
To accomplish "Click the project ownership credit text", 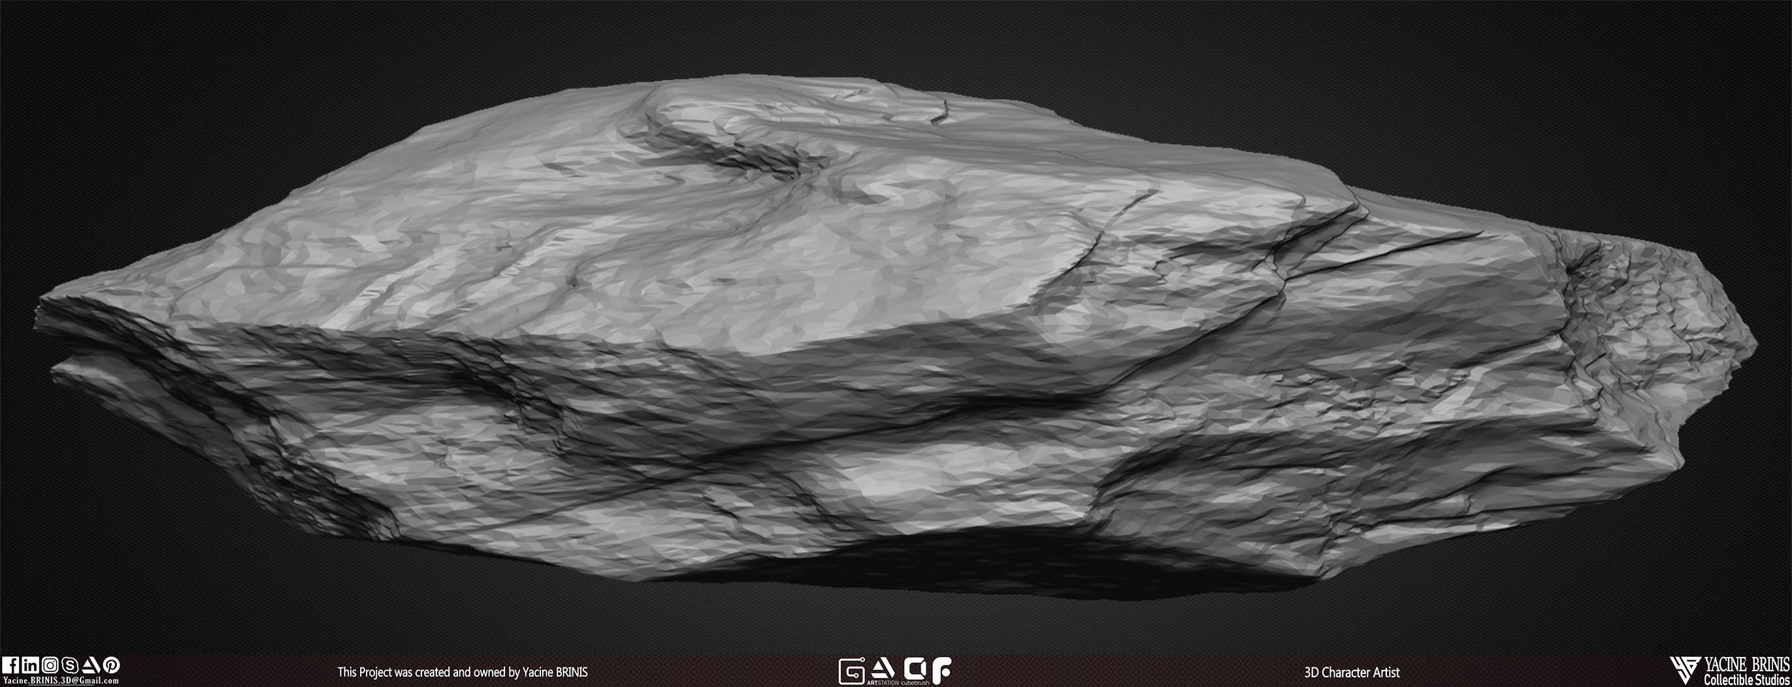I will [x=463, y=673].
